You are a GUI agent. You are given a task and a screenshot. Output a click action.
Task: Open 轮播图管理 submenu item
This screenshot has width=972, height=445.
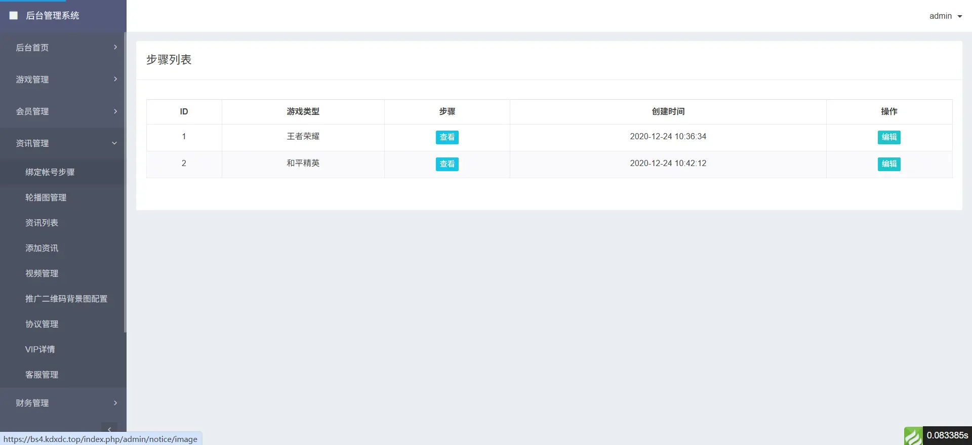pos(46,197)
